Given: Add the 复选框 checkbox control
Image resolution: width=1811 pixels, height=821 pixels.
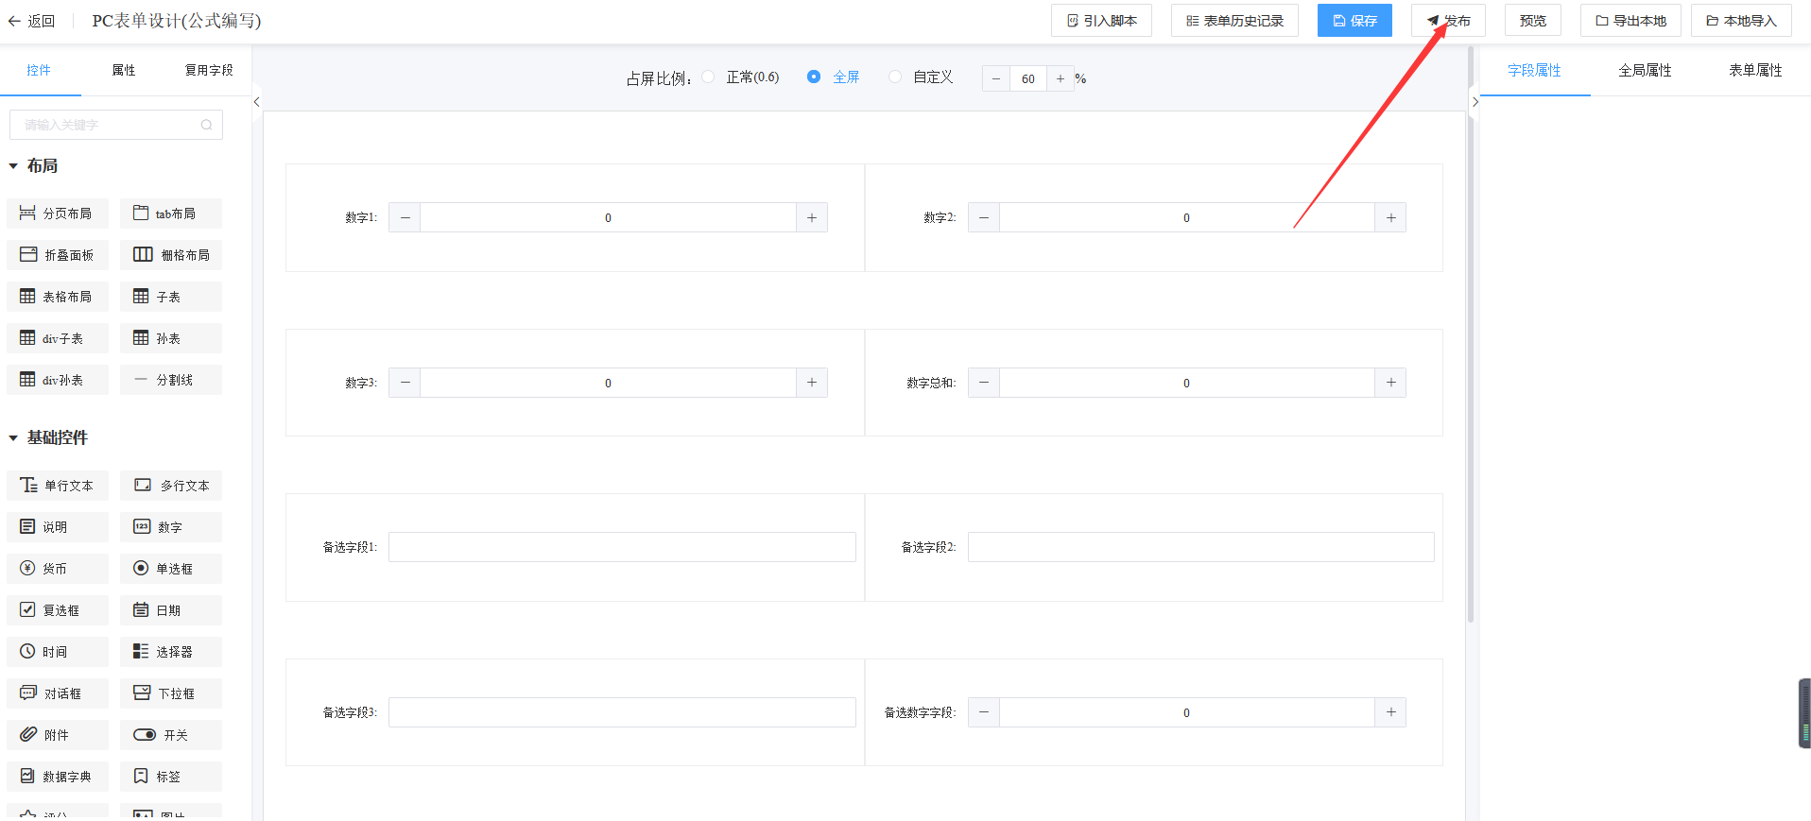Looking at the screenshot, I should (x=58, y=610).
